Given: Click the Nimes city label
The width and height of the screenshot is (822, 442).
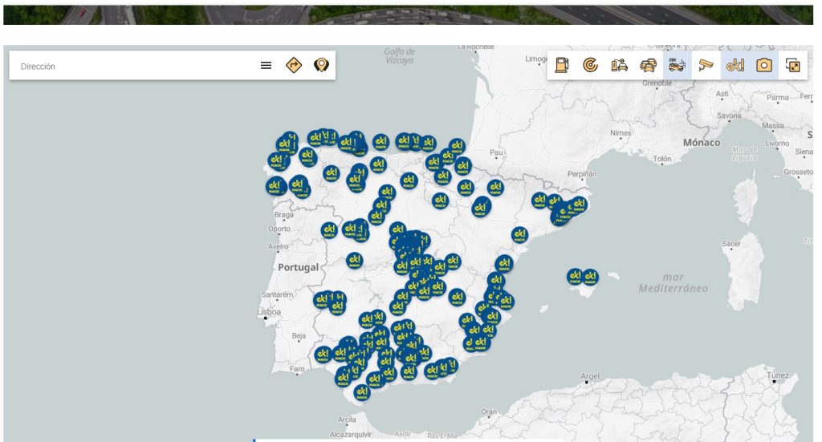Looking at the screenshot, I should click(x=621, y=133).
